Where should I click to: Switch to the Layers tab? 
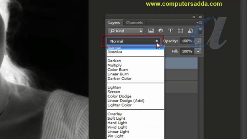coord(114,23)
